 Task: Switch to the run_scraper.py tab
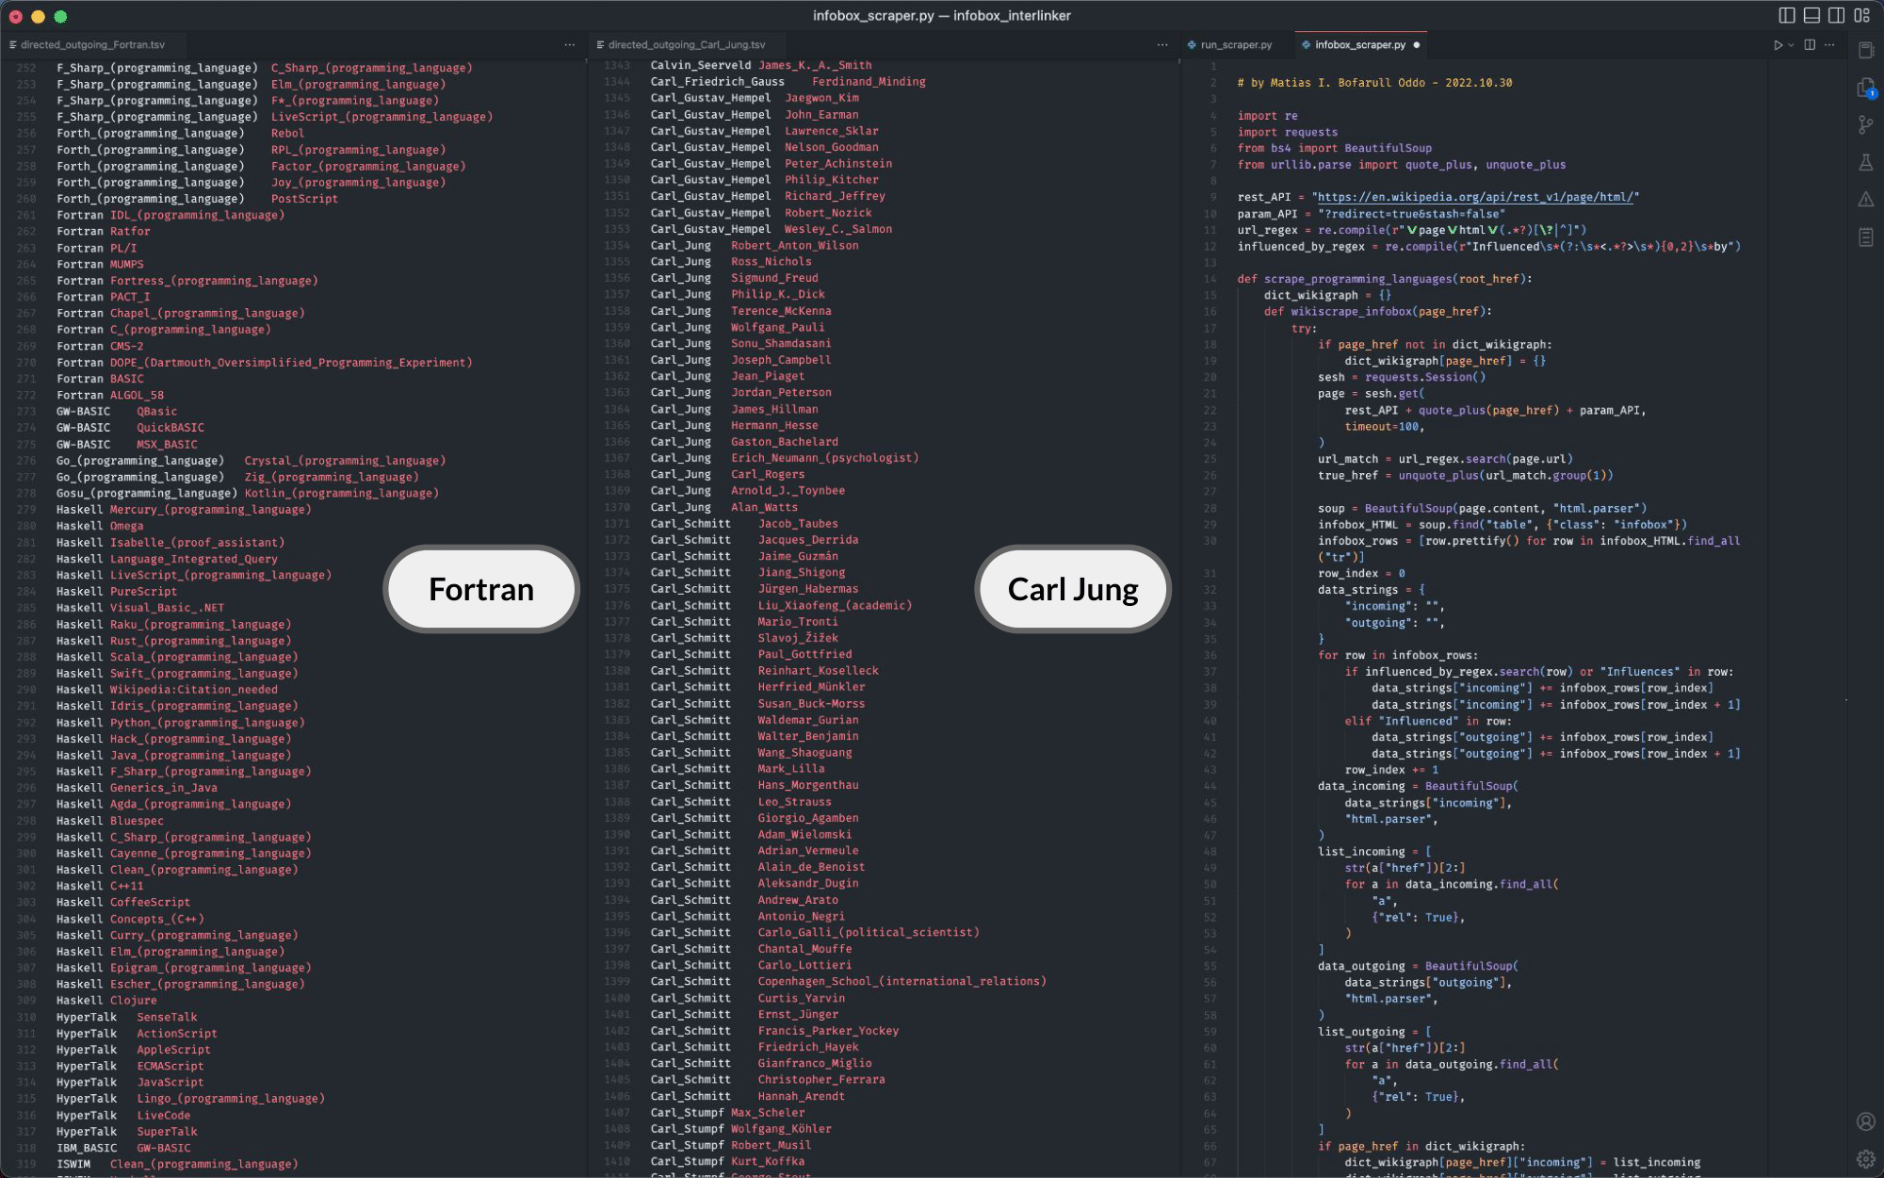[1235, 44]
